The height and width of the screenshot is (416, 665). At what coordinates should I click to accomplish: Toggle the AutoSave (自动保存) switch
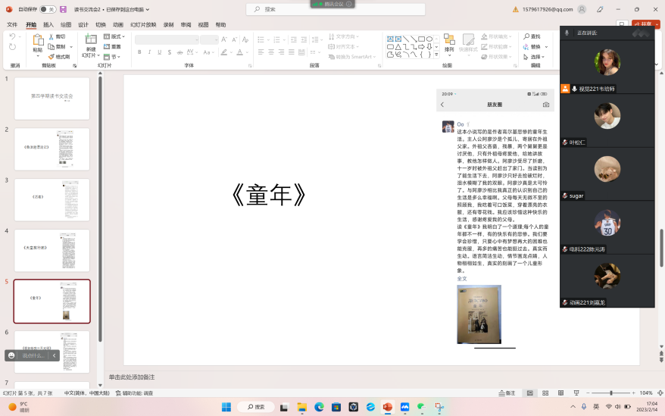click(x=47, y=9)
